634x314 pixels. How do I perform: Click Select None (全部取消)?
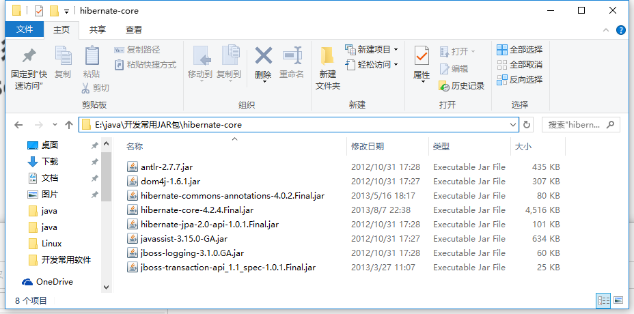tap(520, 65)
